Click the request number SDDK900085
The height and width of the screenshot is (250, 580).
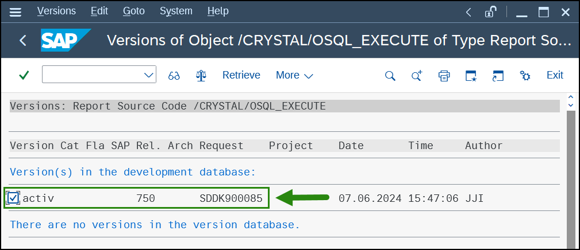tap(231, 198)
